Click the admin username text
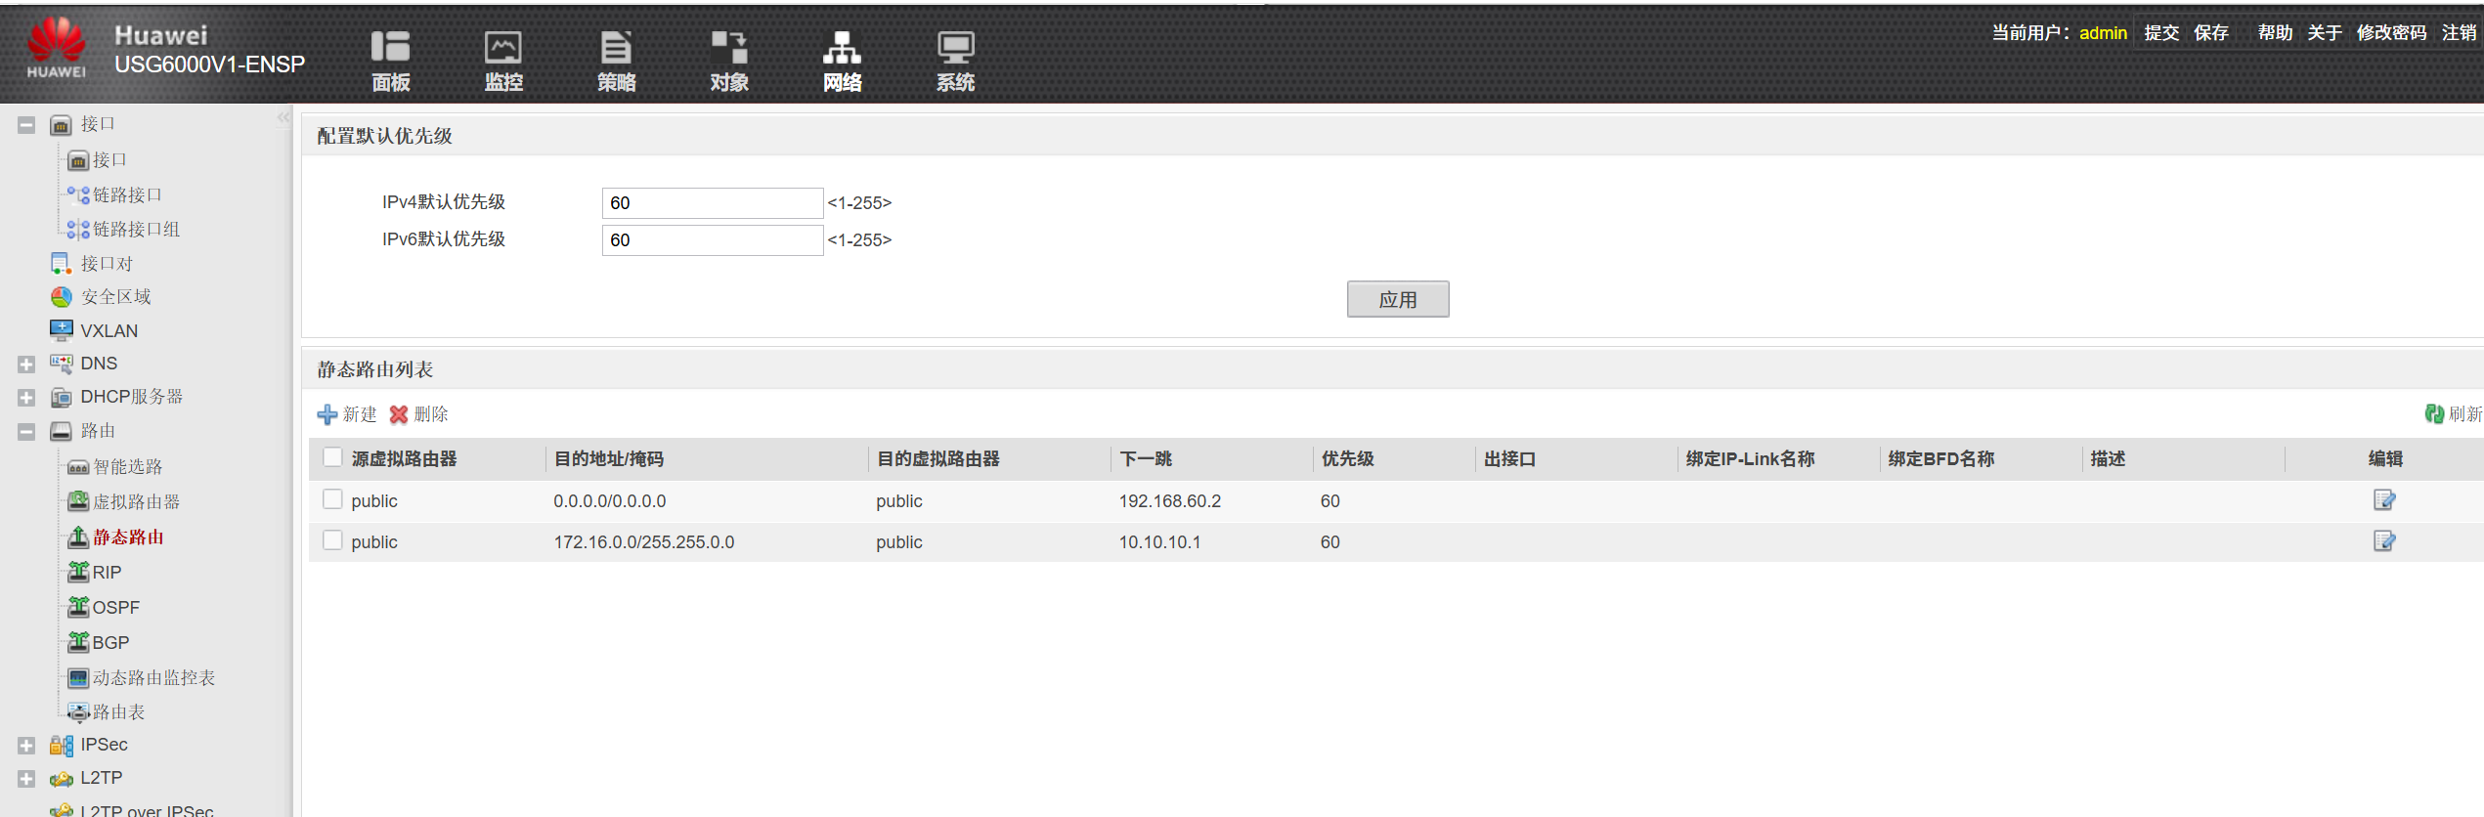2484x817 pixels. coord(2103,33)
